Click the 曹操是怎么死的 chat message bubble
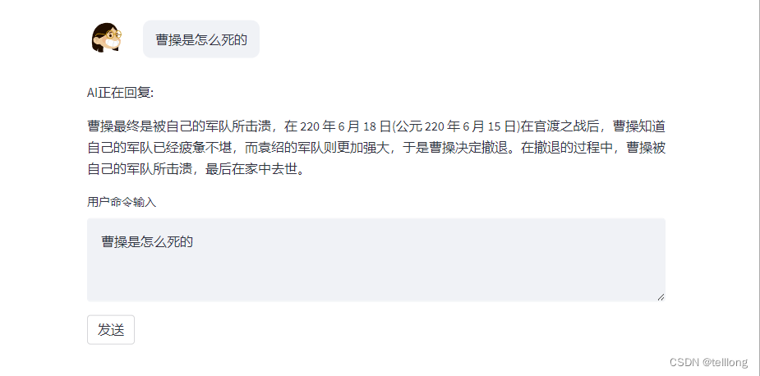760x376 pixels. (201, 39)
